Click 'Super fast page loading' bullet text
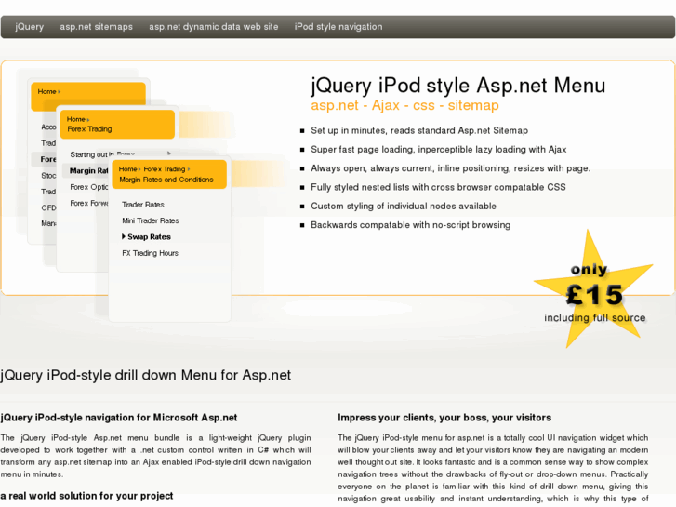Screen dimensions: 676x507 point(439,149)
